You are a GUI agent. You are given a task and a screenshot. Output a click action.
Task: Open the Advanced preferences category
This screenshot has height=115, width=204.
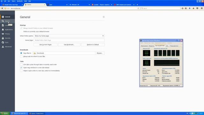point(7,47)
